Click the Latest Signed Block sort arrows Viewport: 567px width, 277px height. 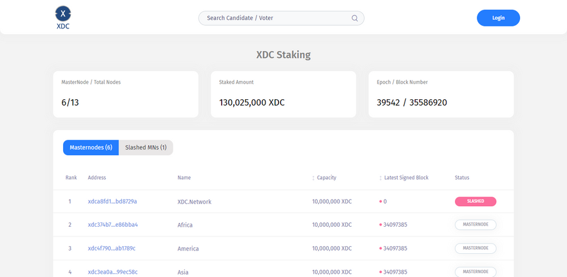click(x=380, y=178)
